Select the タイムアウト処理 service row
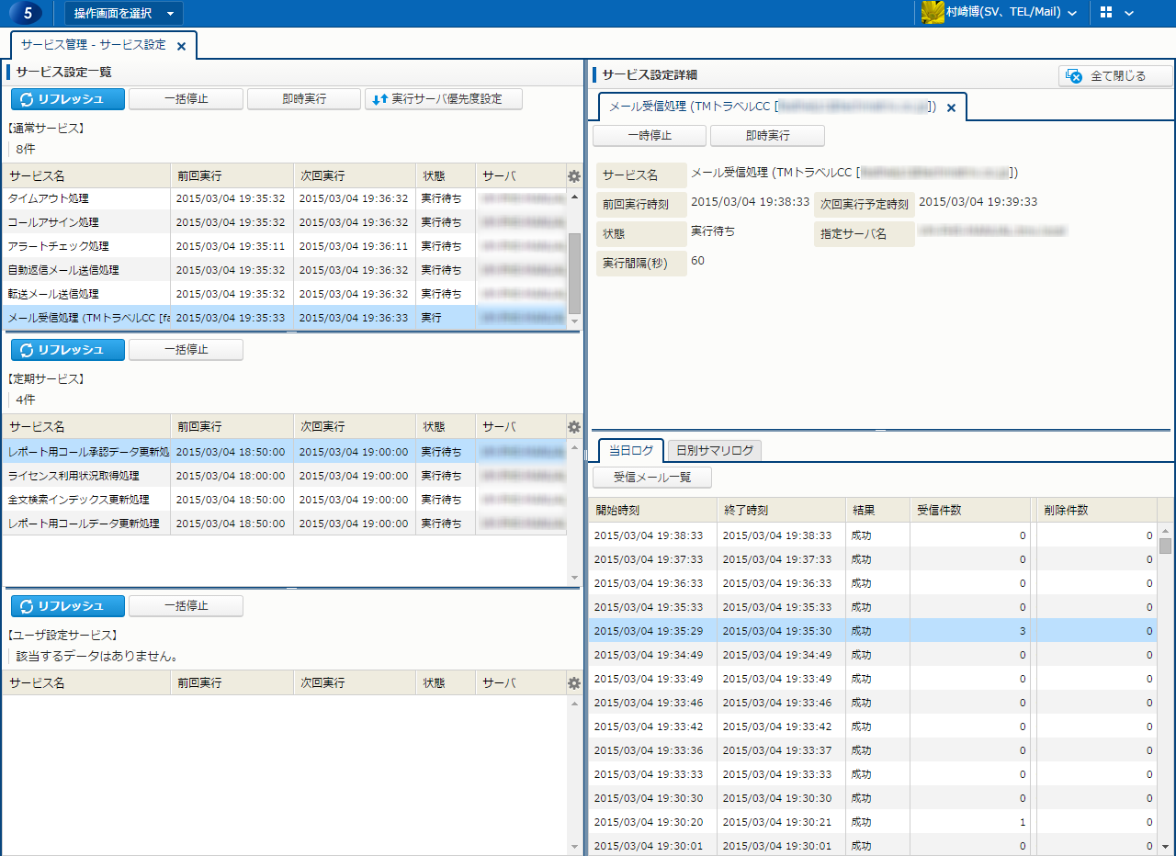 point(285,198)
